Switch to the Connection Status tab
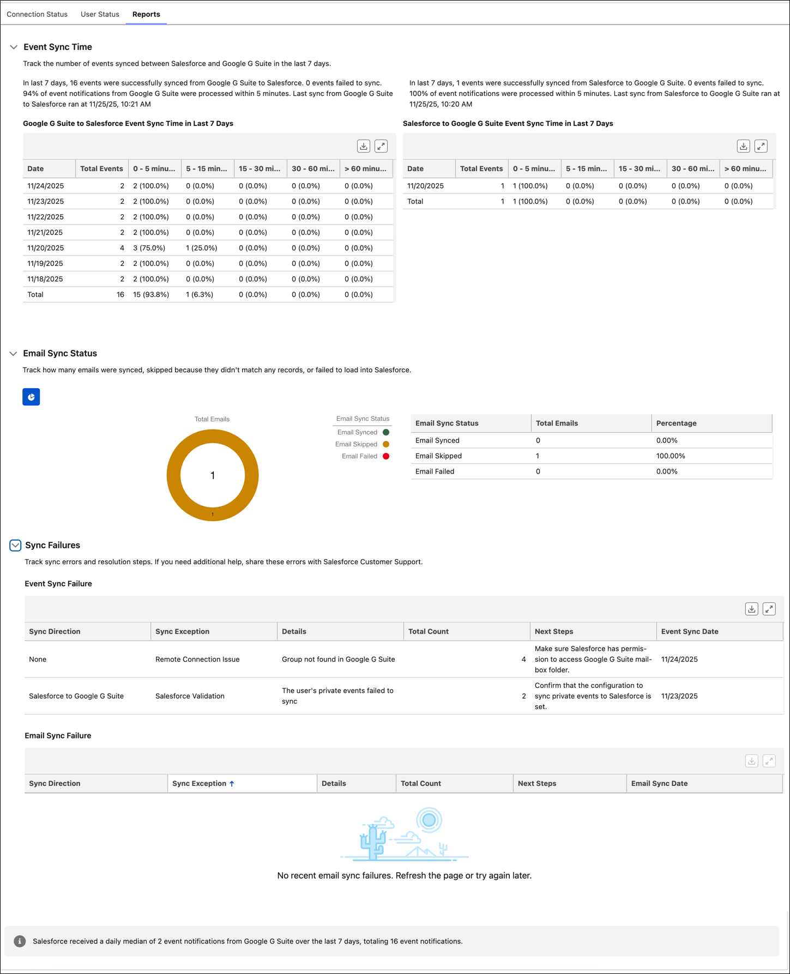 (x=37, y=14)
